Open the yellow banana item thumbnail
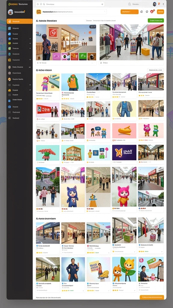173x308 pixels. [124, 131]
